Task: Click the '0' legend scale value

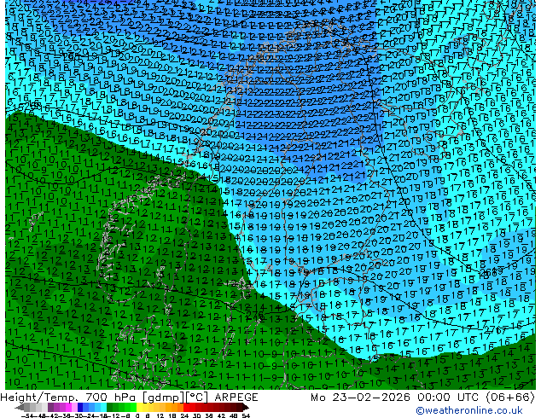Action: click(137, 416)
